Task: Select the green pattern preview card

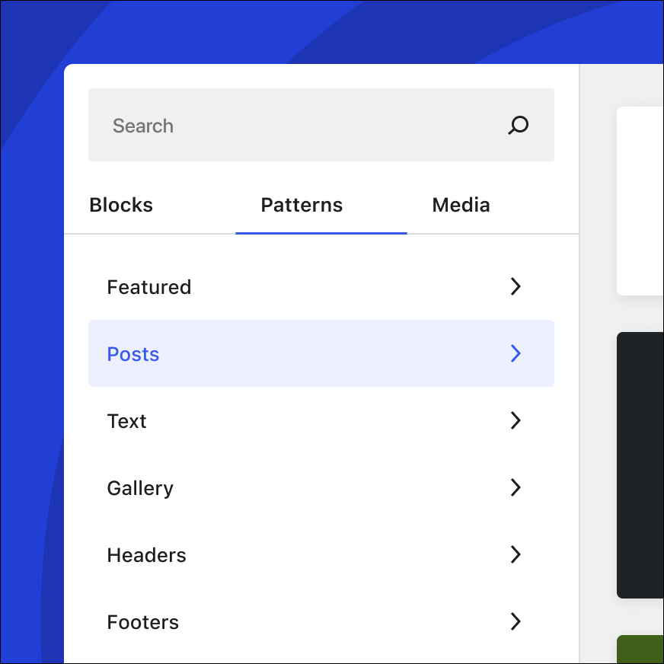Action: point(640,649)
